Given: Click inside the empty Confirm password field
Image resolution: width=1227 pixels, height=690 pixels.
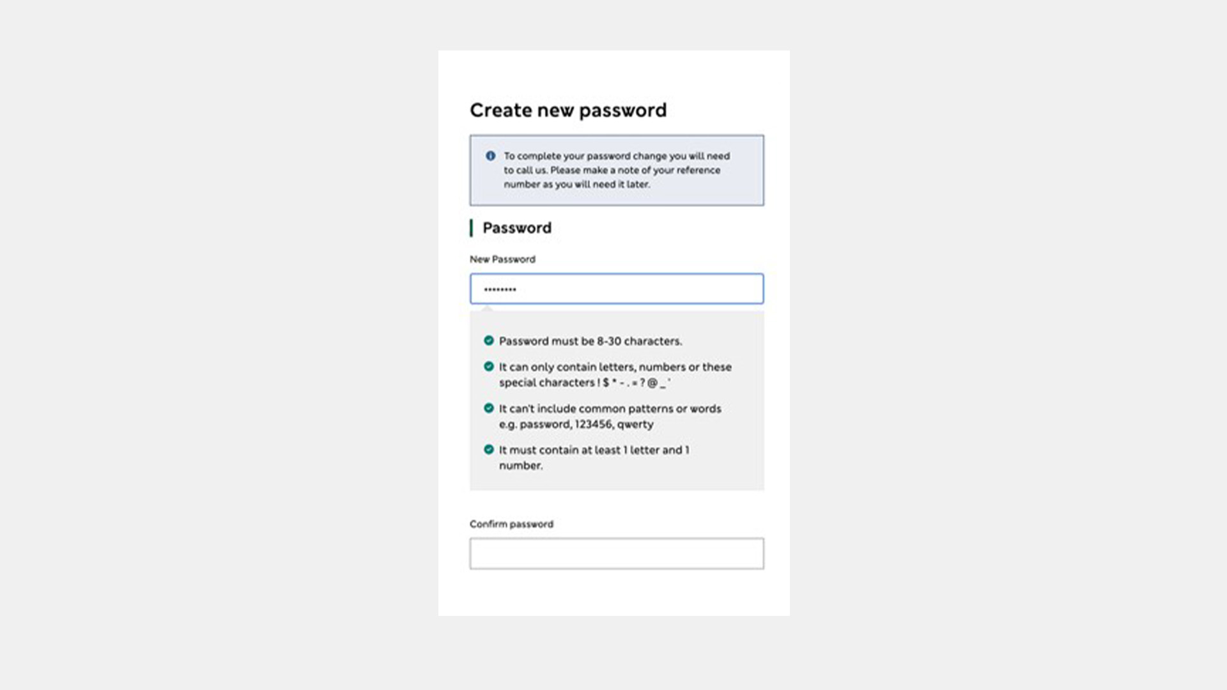Looking at the screenshot, I should 616,553.
